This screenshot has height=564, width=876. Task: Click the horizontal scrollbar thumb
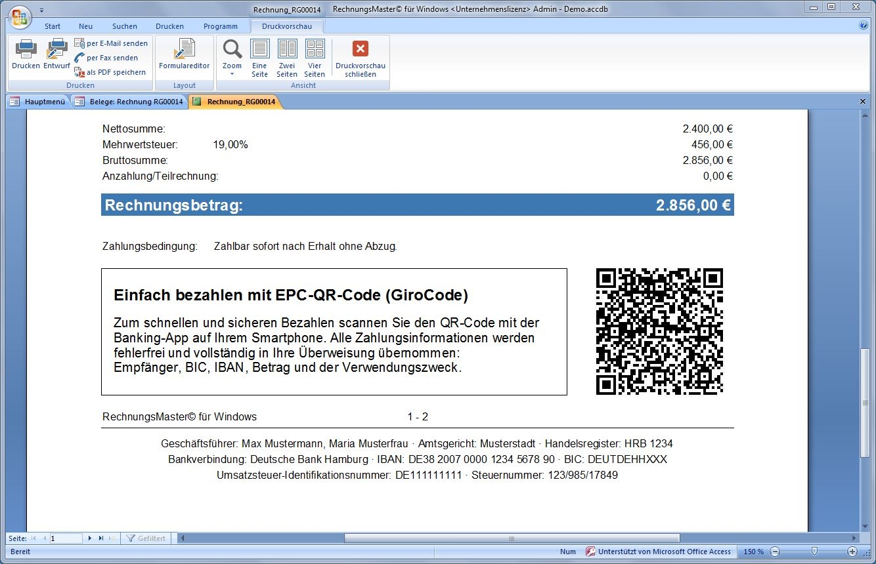512,538
